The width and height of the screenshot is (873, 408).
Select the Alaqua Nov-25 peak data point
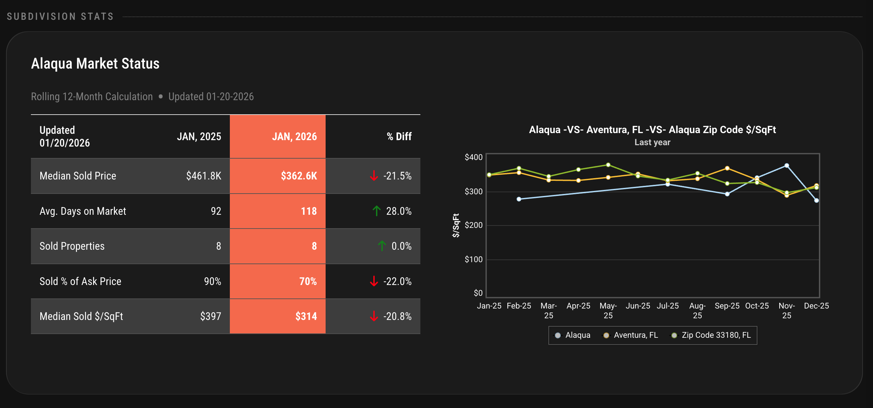(x=787, y=166)
